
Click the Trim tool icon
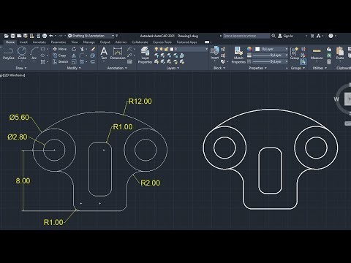click(x=82, y=49)
